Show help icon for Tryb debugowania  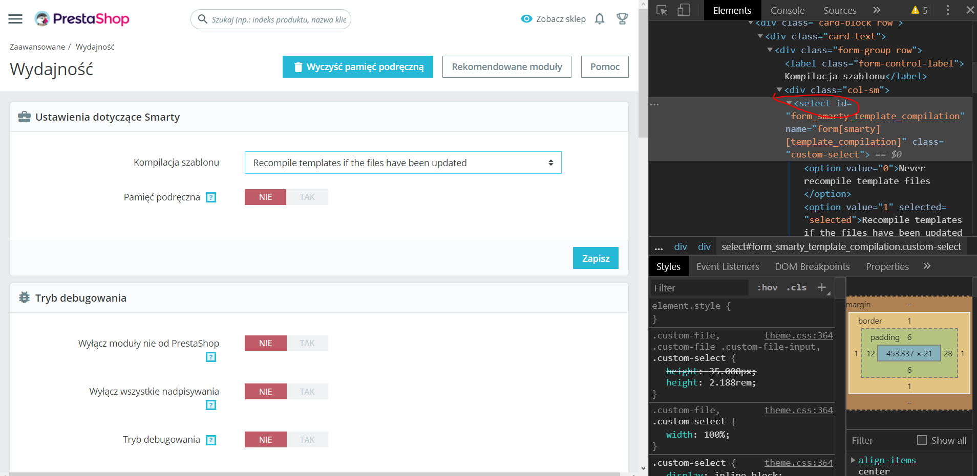(x=211, y=440)
